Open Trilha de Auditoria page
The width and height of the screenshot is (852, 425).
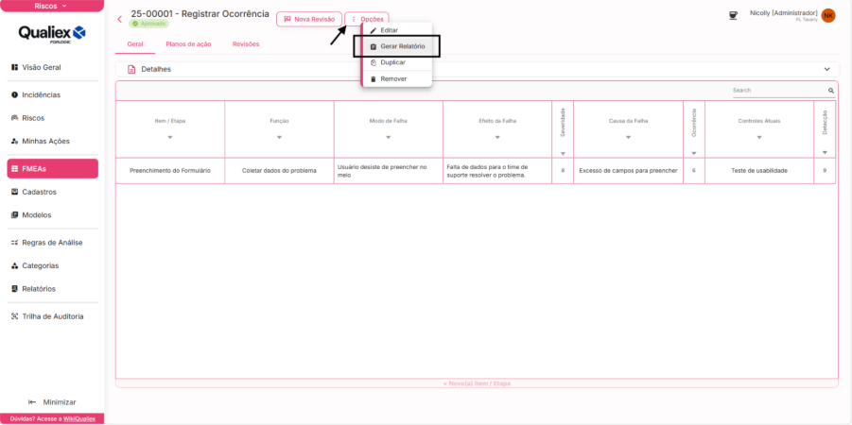(x=52, y=316)
